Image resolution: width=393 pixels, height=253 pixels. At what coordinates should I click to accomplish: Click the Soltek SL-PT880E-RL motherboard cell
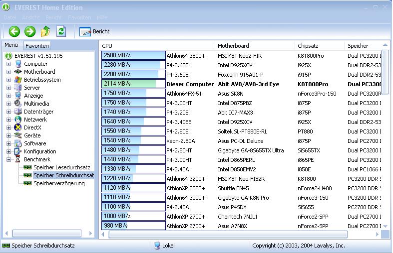click(242, 131)
